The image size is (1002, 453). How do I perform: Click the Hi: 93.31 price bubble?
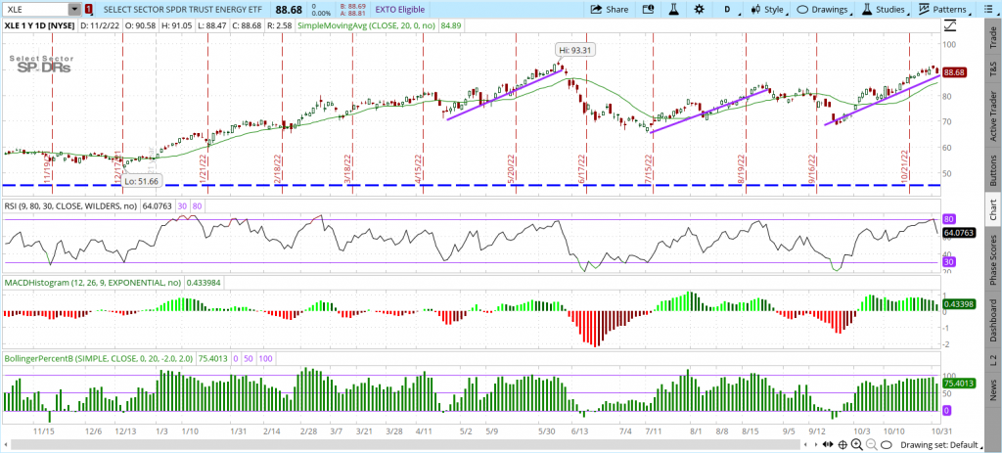575,50
